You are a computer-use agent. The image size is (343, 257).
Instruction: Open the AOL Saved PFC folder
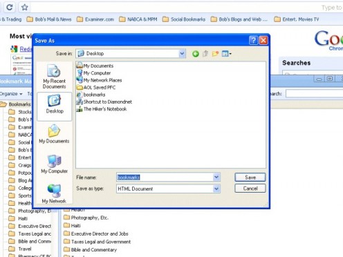click(96, 87)
